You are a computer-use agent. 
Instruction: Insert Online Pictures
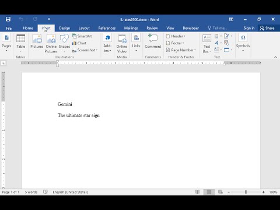click(x=51, y=43)
